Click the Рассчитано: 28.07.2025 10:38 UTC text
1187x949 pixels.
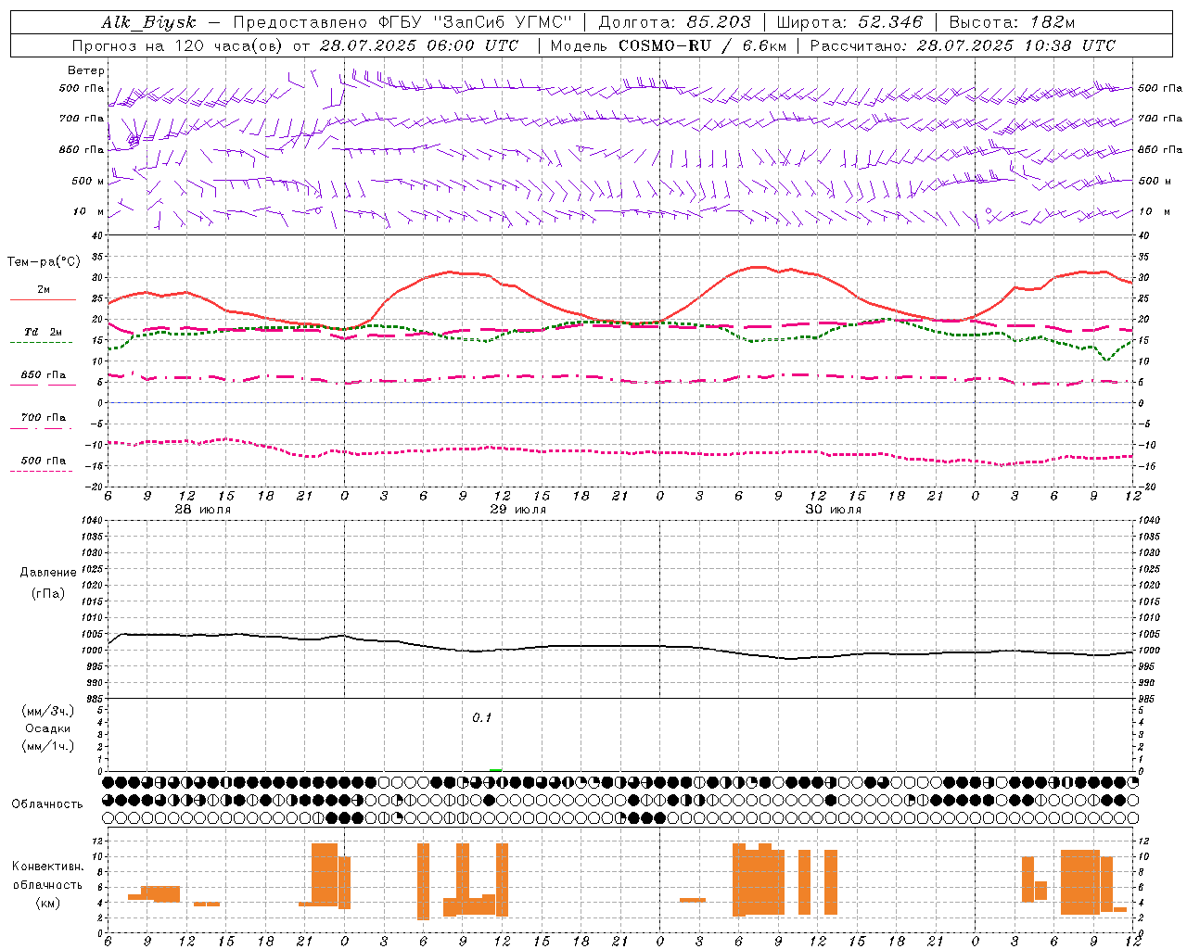pos(963,45)
